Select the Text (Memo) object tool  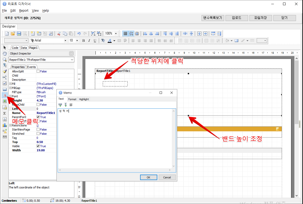click(5, 96)
